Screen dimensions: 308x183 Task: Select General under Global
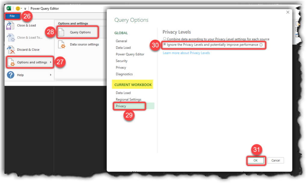pyautogui.click(x=122, y=41)
